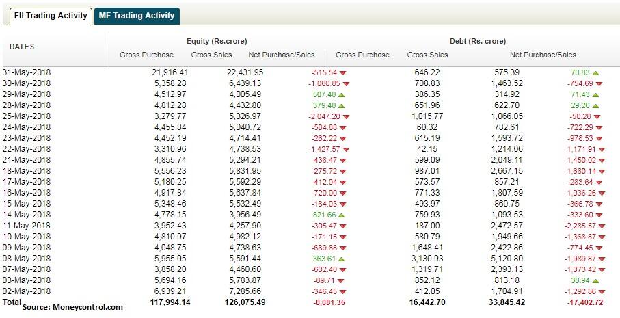Click the total debt net value -17,402.72

click(x=579, y=302)
